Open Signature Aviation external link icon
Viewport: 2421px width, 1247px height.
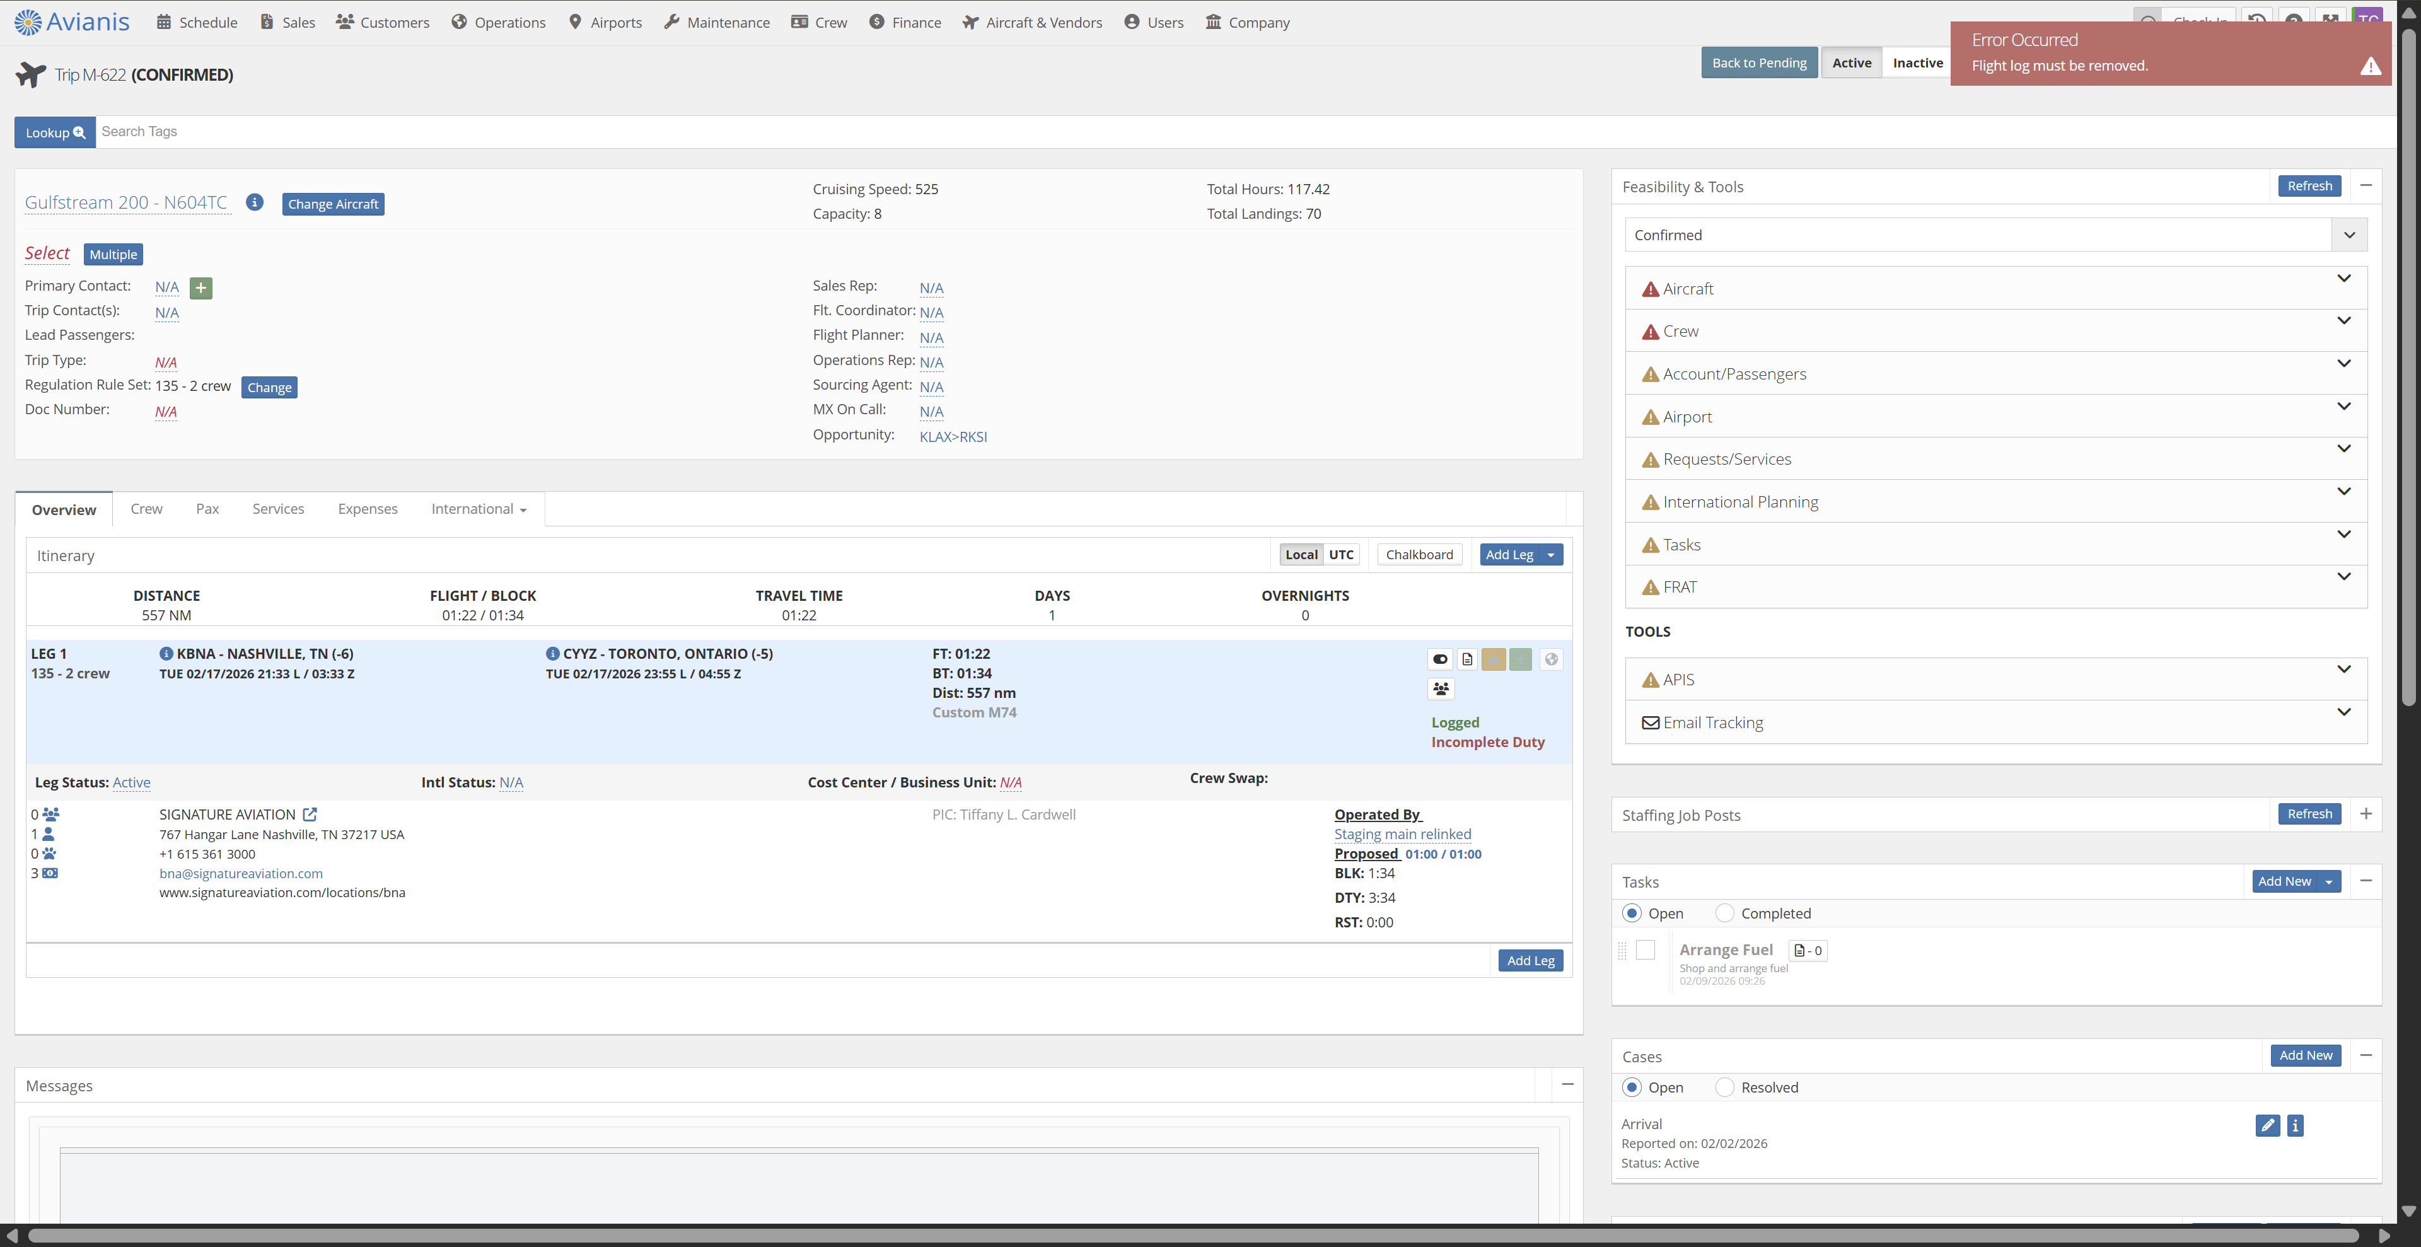point(310,814)
